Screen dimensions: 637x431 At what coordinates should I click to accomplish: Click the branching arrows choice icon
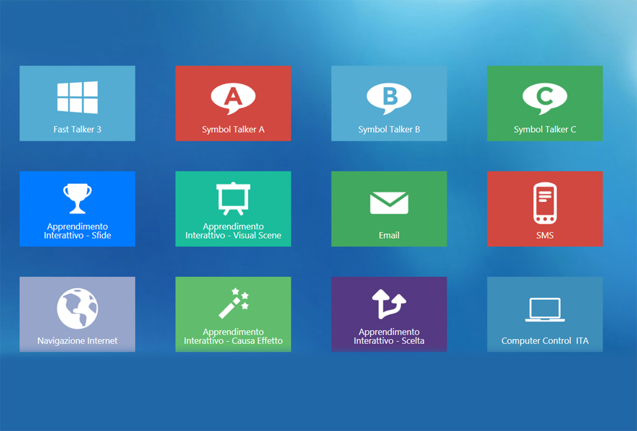pos(389,304)
